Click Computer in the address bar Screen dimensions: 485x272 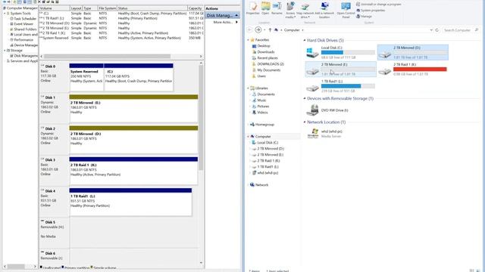click(x=292, y=30)
